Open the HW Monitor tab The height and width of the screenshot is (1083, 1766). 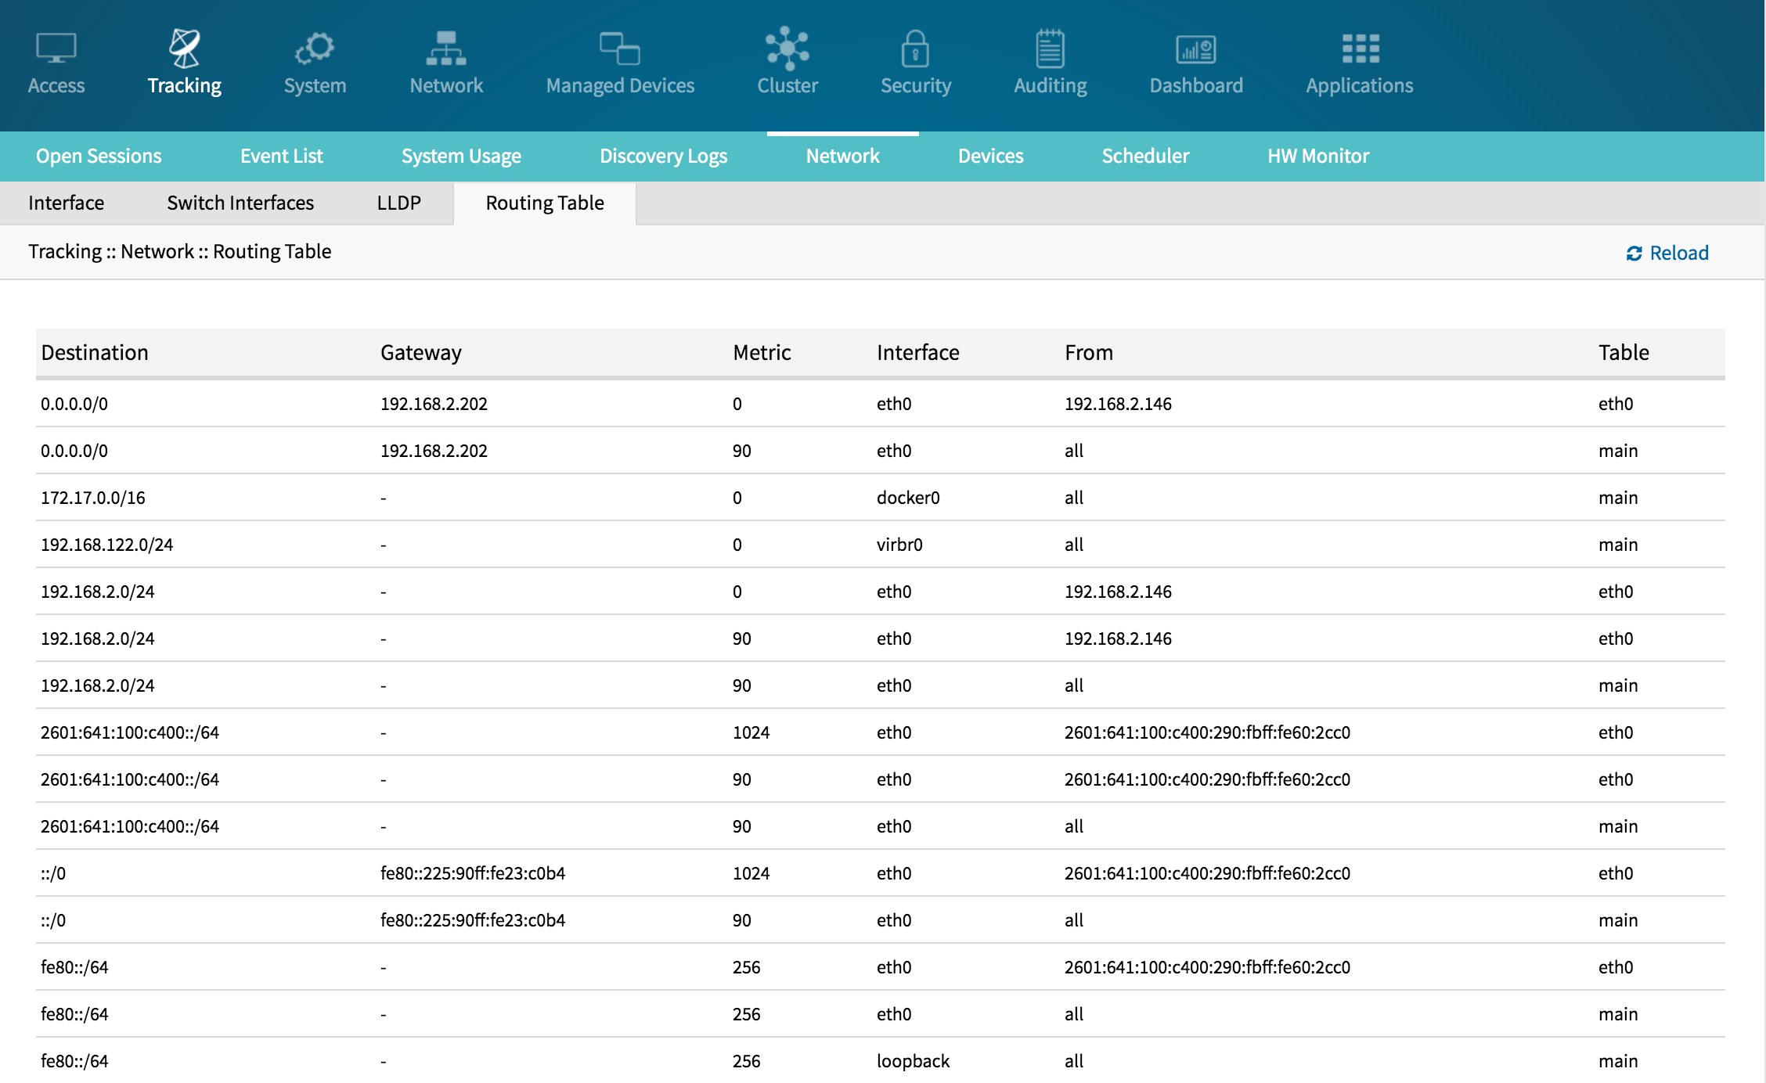[1318, 156]
